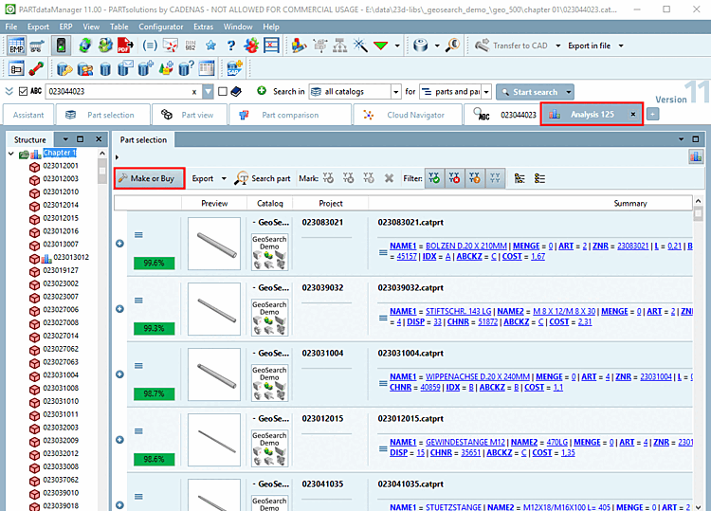The width and height of the screenshot is (711, 511).
Task: Expand search options double chevron
Action: [x=9, y=91]
